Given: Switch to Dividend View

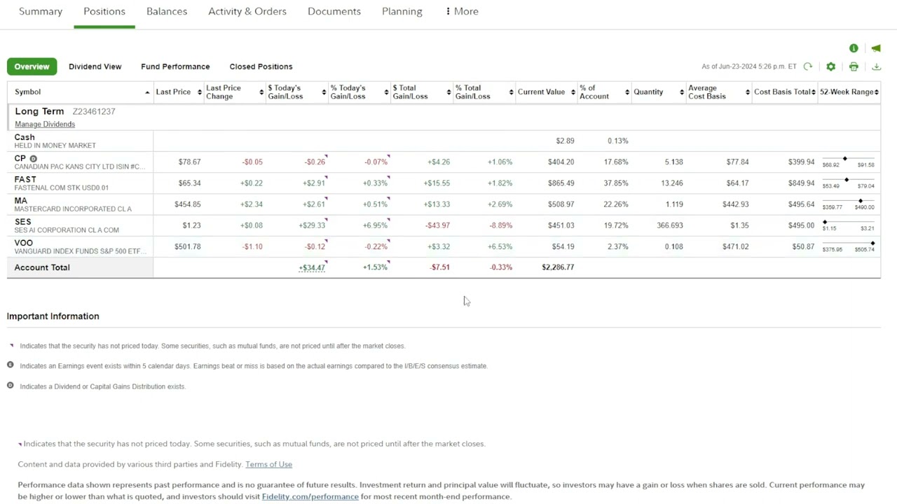Looking at the screenshot, I should [x=95, y=66].
